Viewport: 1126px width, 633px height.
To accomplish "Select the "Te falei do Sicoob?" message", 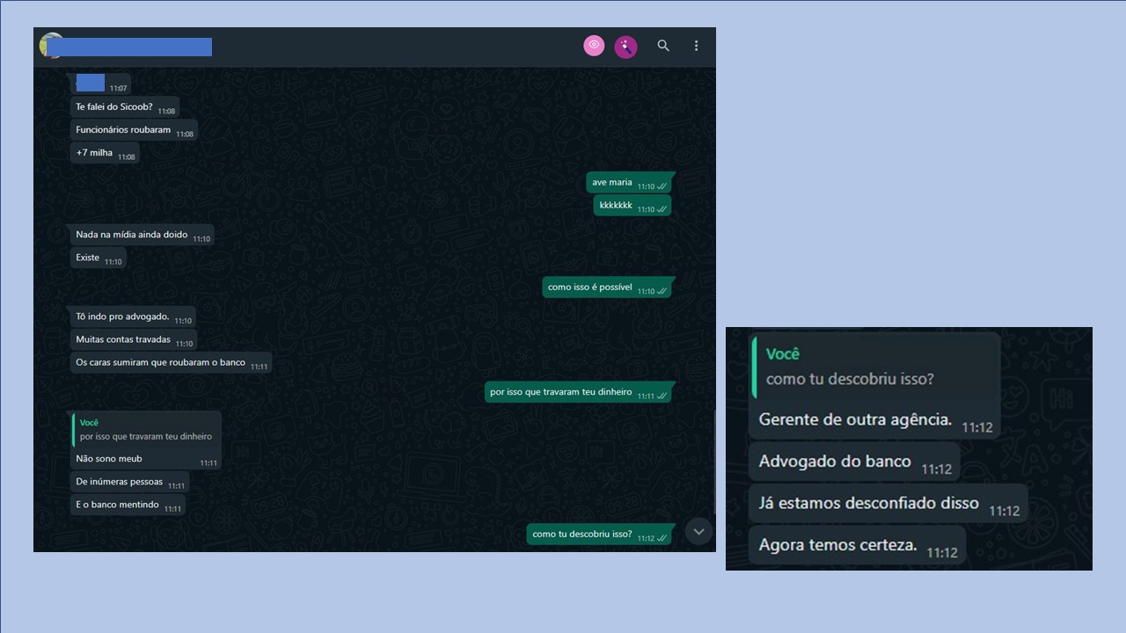I will pos(114,107).
